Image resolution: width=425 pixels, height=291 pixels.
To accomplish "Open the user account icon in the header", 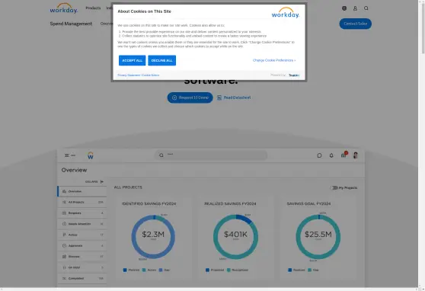I will click(355, 8).
